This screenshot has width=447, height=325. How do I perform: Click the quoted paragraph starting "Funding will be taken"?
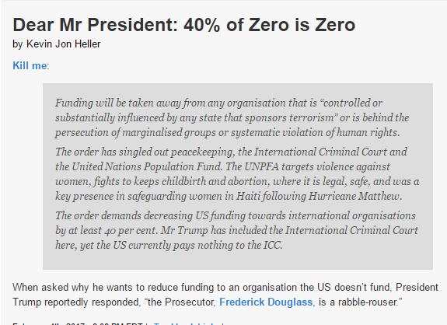[232, 117]
